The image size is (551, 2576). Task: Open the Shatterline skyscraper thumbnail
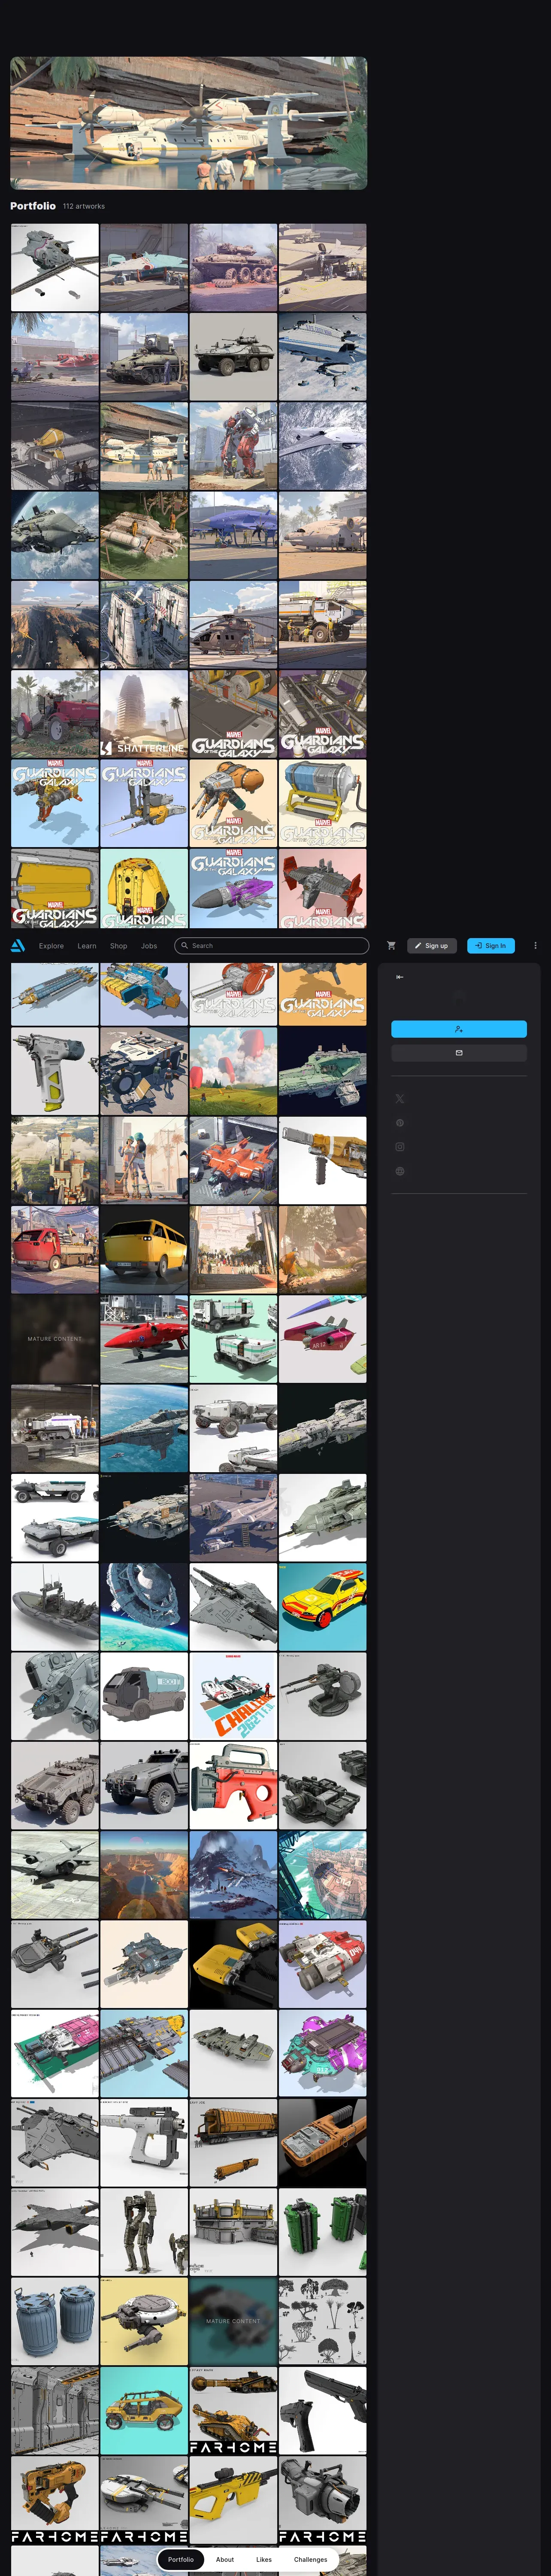click(144, 714)
